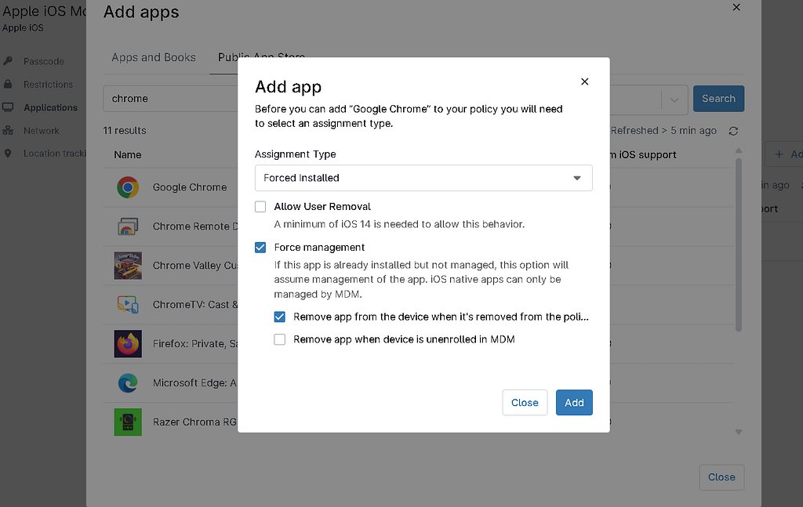Uncheck remove app when removed from policy

coord(279,317)
